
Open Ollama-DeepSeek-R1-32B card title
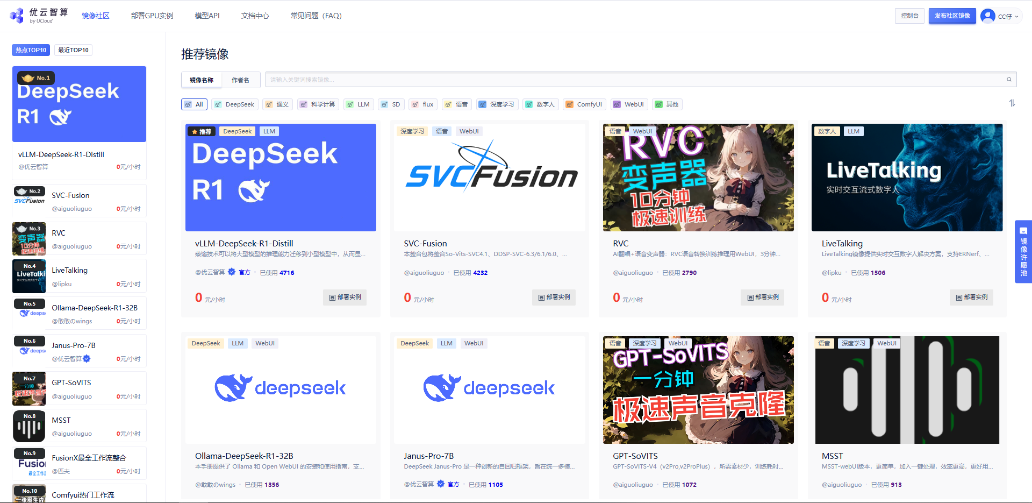click(244, 456)
